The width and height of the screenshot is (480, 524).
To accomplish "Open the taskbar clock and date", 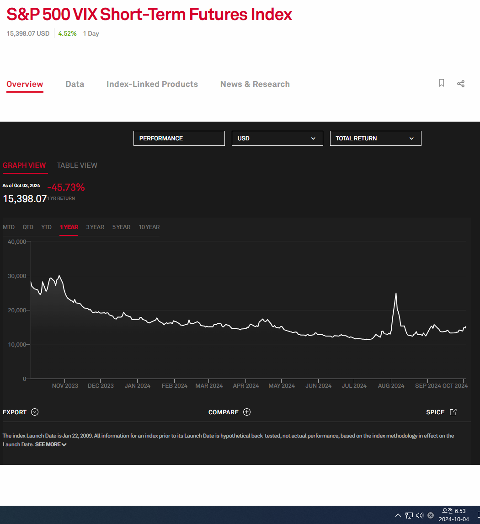I will tap(453, 515).
